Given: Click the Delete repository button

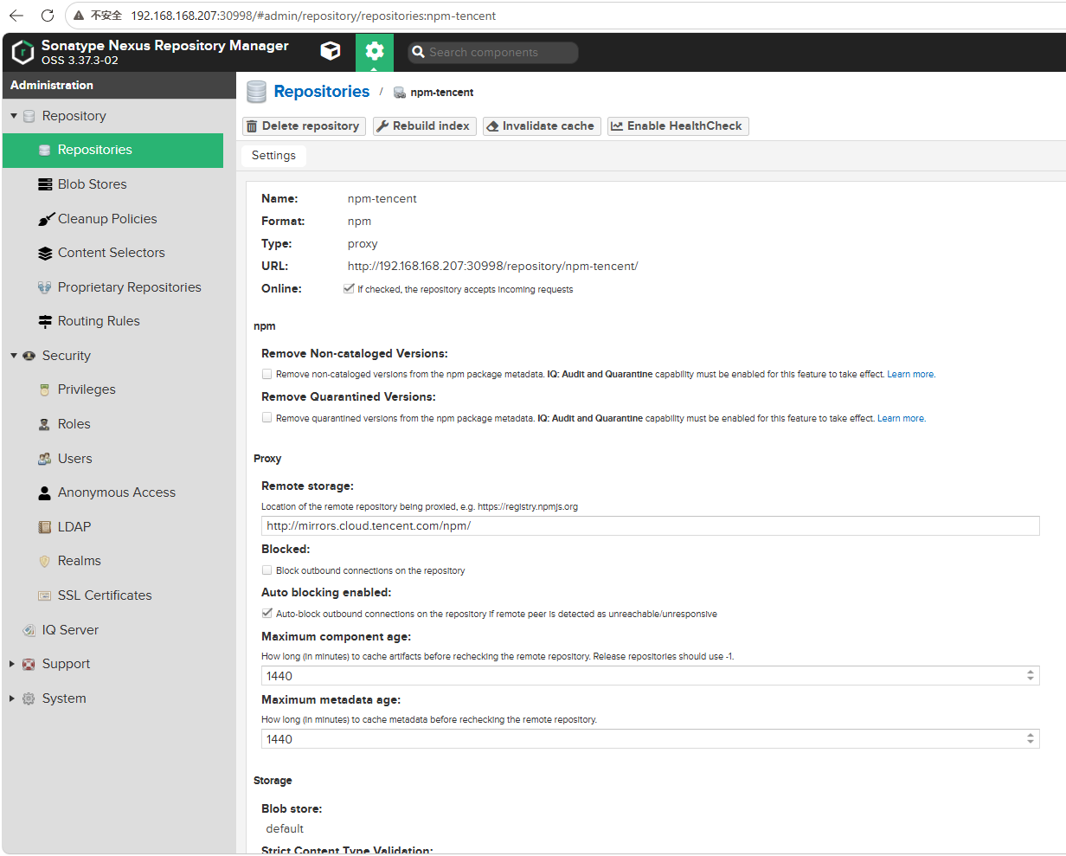Looking at the screenshot, I should click(304, 126).
